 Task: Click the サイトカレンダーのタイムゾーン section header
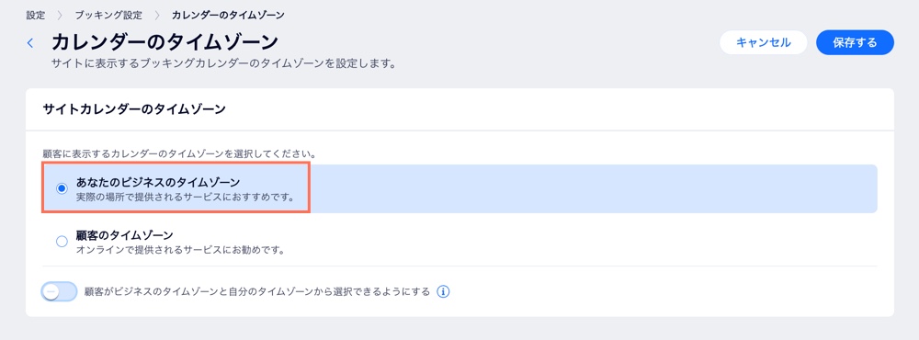pyautogui.click(x=135, y=109)
